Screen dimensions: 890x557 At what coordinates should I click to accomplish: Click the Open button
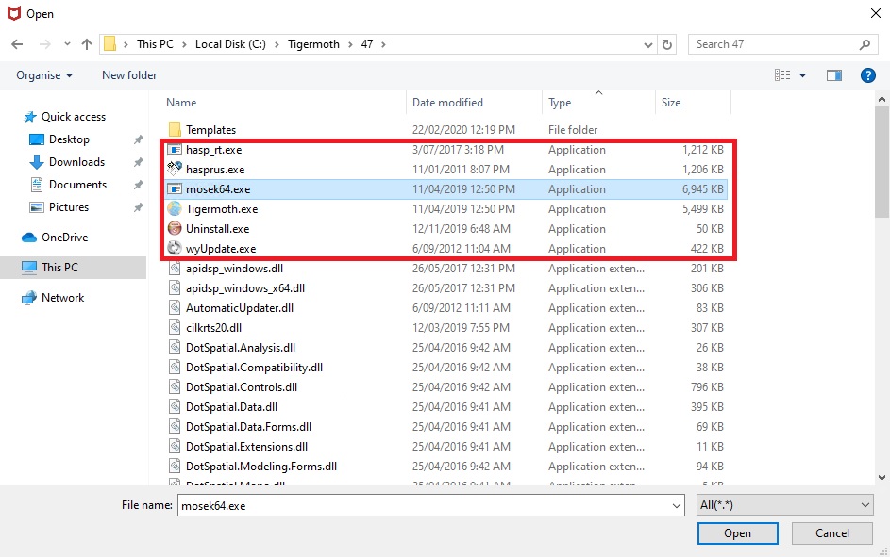coord(737,533)
